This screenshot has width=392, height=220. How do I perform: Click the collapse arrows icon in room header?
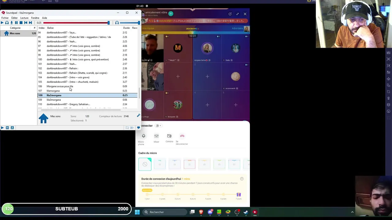237,14
